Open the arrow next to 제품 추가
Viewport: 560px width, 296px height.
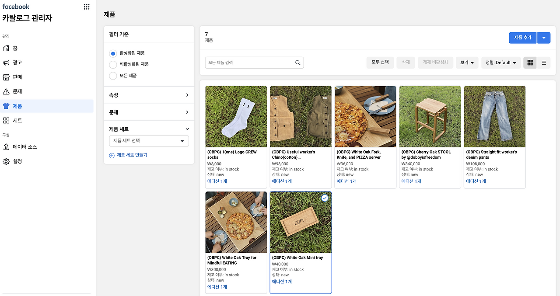(x=544, y=38)
